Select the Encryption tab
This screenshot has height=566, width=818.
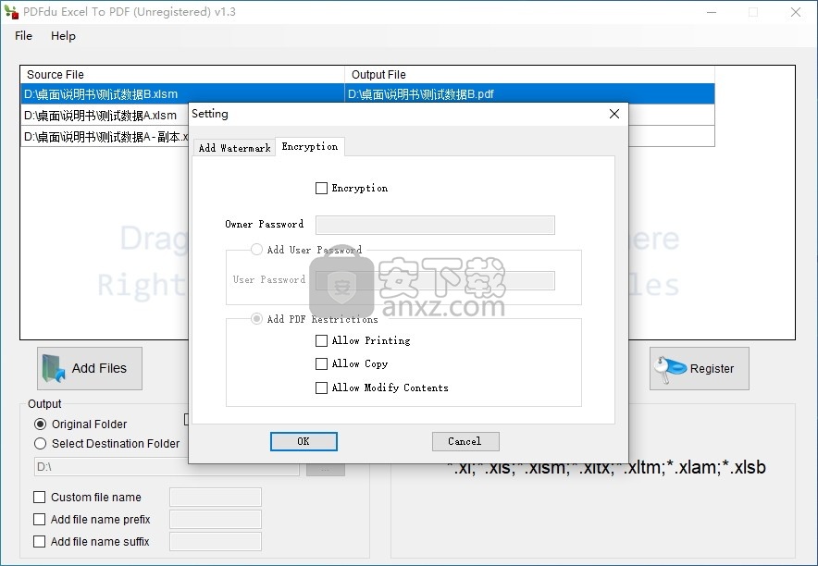coord(310,147)
